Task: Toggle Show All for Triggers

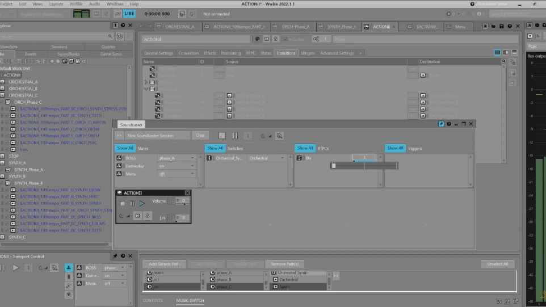Action: (395, 148)
